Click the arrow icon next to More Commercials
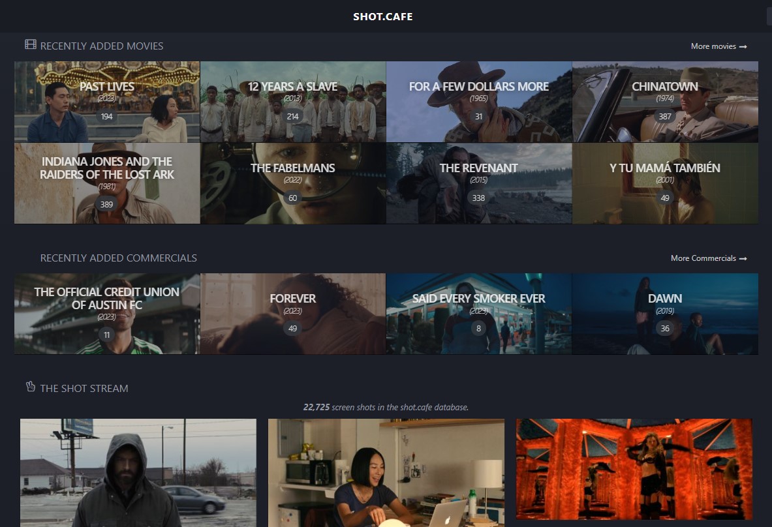 (743, 259)
